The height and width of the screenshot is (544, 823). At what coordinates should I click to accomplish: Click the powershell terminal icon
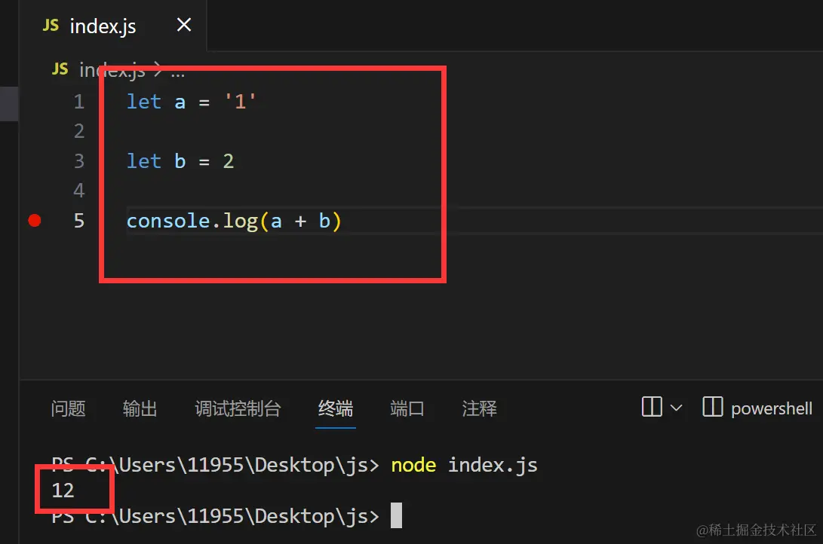click(713, 407)
